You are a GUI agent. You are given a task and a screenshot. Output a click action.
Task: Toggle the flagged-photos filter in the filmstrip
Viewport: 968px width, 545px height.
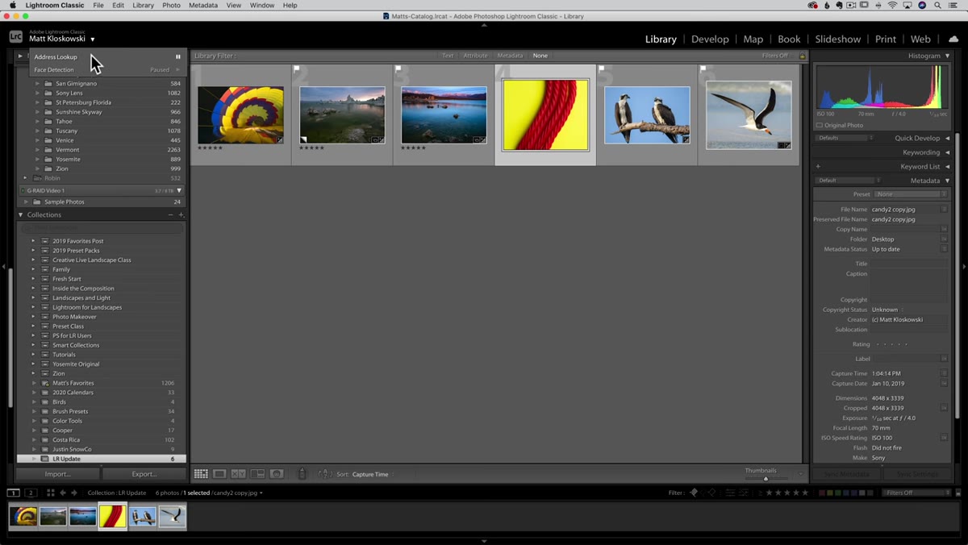(694, 493)
